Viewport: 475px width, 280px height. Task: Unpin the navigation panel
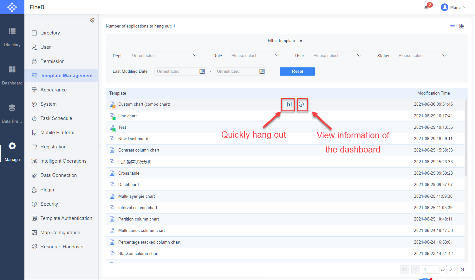point(92,20)
